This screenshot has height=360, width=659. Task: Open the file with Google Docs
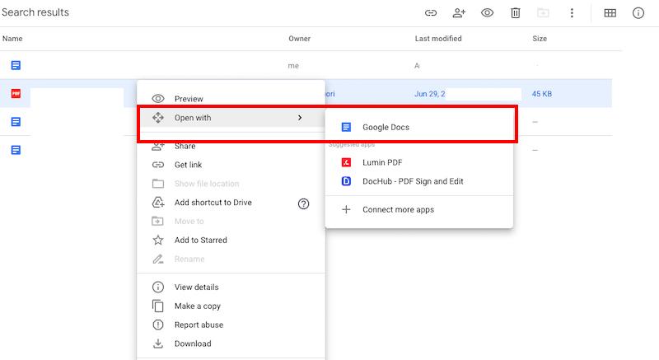click(419, 127)
